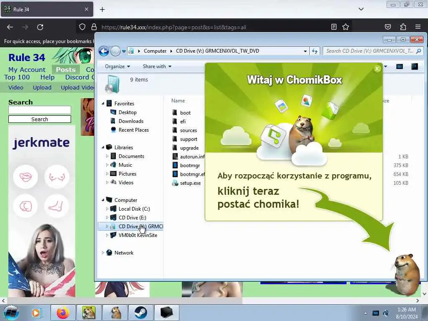Image resolution: width=428 pixels, height=321 pixels.
Task: Select the setup.exe file
Action: (x=190, y=183)
